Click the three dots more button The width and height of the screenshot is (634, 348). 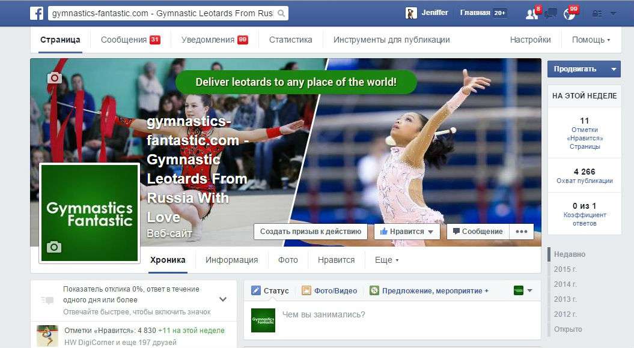pyautogui.click(x=522, y=232)
